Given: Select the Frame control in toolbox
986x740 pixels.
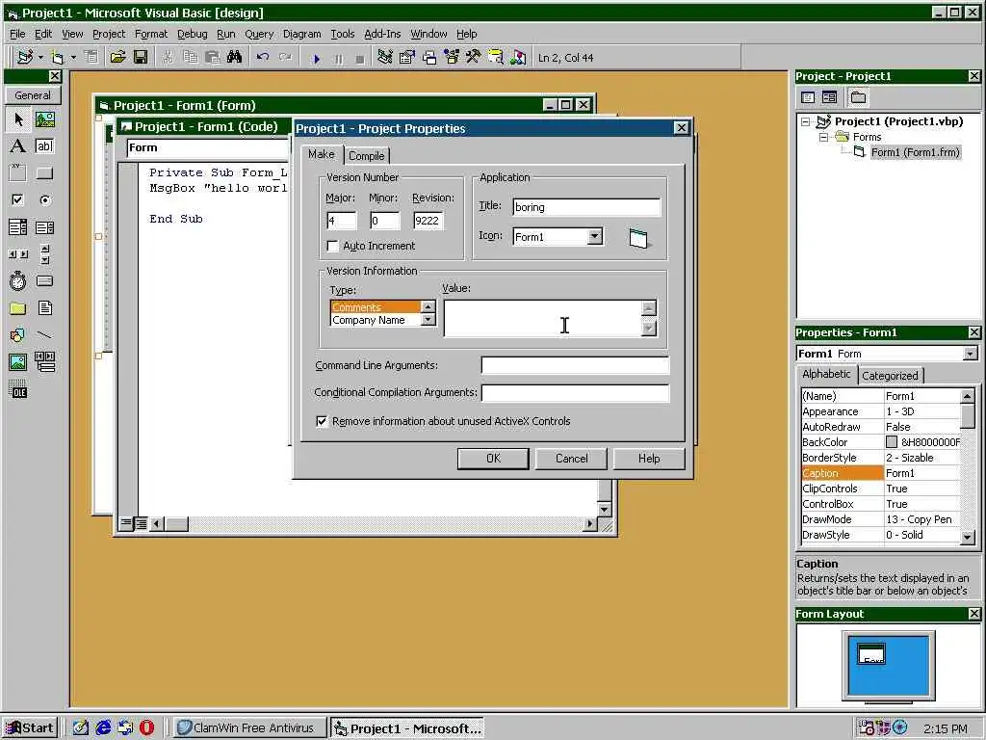Looking at the screenshot, I should point(18,173).
